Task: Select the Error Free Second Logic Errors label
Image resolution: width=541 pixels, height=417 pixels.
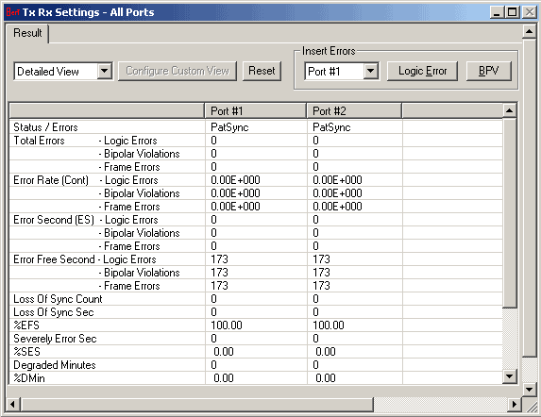Action: point(85,259)
